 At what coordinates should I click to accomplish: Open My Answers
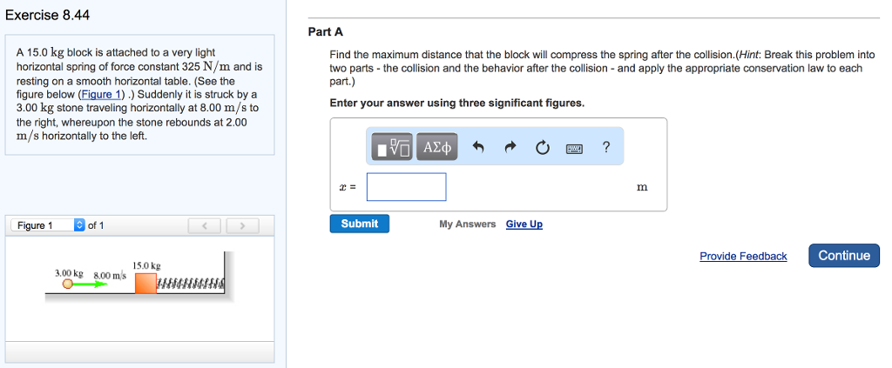[x=467, y=224]
